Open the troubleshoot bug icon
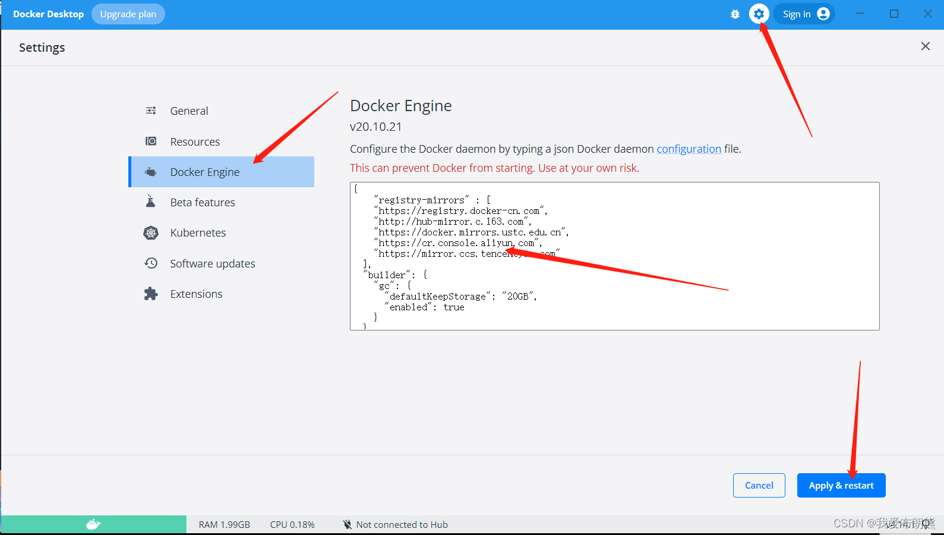Screen dimensions: 944x535 pyautogui.click(x=735, y=14)
